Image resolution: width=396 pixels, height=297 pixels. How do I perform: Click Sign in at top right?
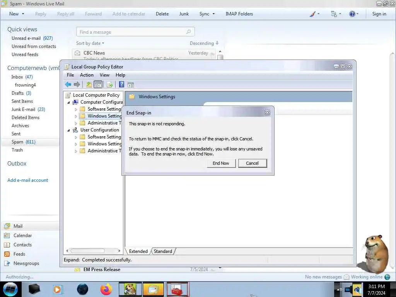(379, 14)
